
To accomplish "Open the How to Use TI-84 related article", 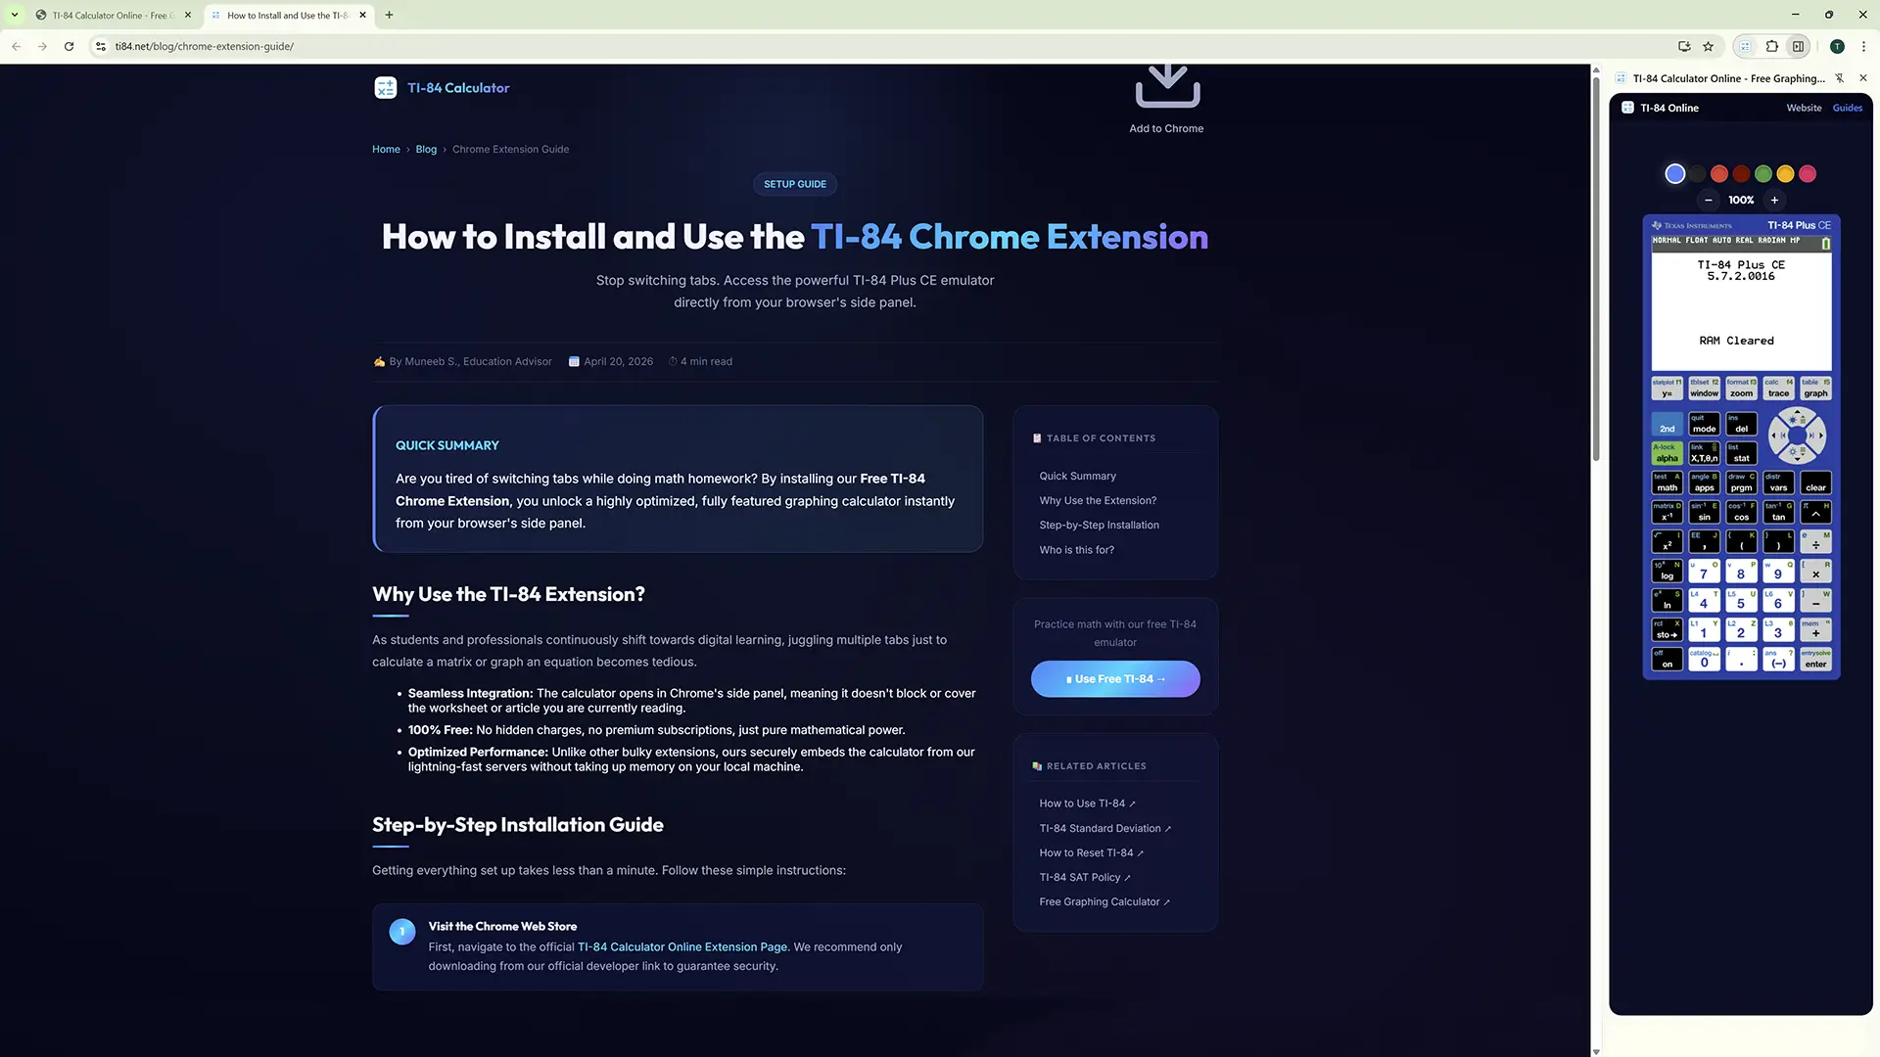I will coord(1087,804).
